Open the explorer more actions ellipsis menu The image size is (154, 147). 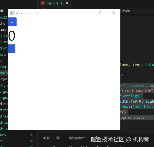[x=31, y=3]
